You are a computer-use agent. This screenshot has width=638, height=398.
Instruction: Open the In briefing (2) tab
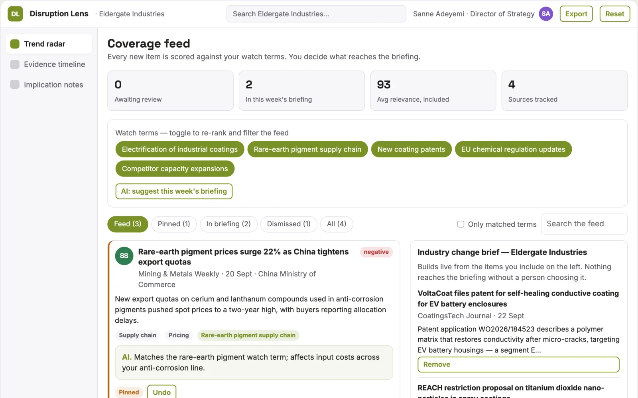pos(228,224)
